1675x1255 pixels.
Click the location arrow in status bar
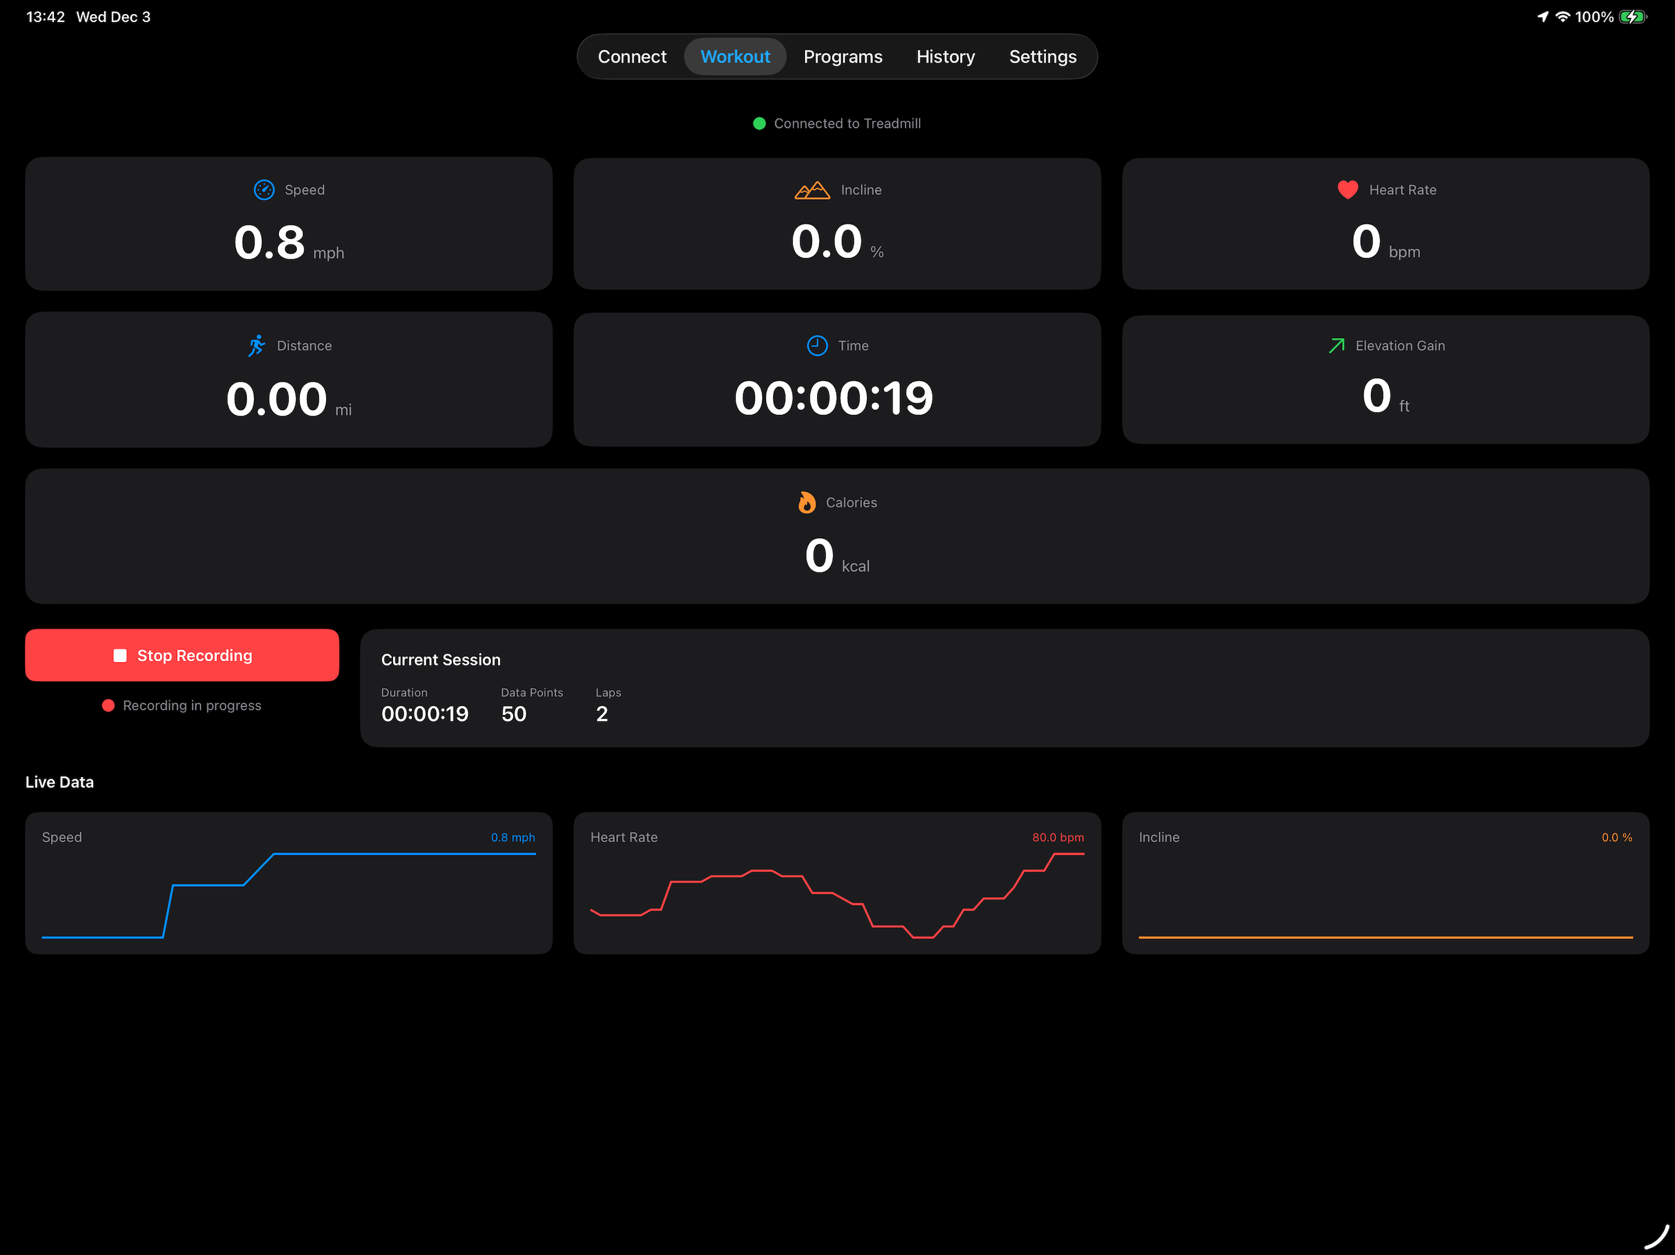pyautogui.click(x=1543, y=17)
